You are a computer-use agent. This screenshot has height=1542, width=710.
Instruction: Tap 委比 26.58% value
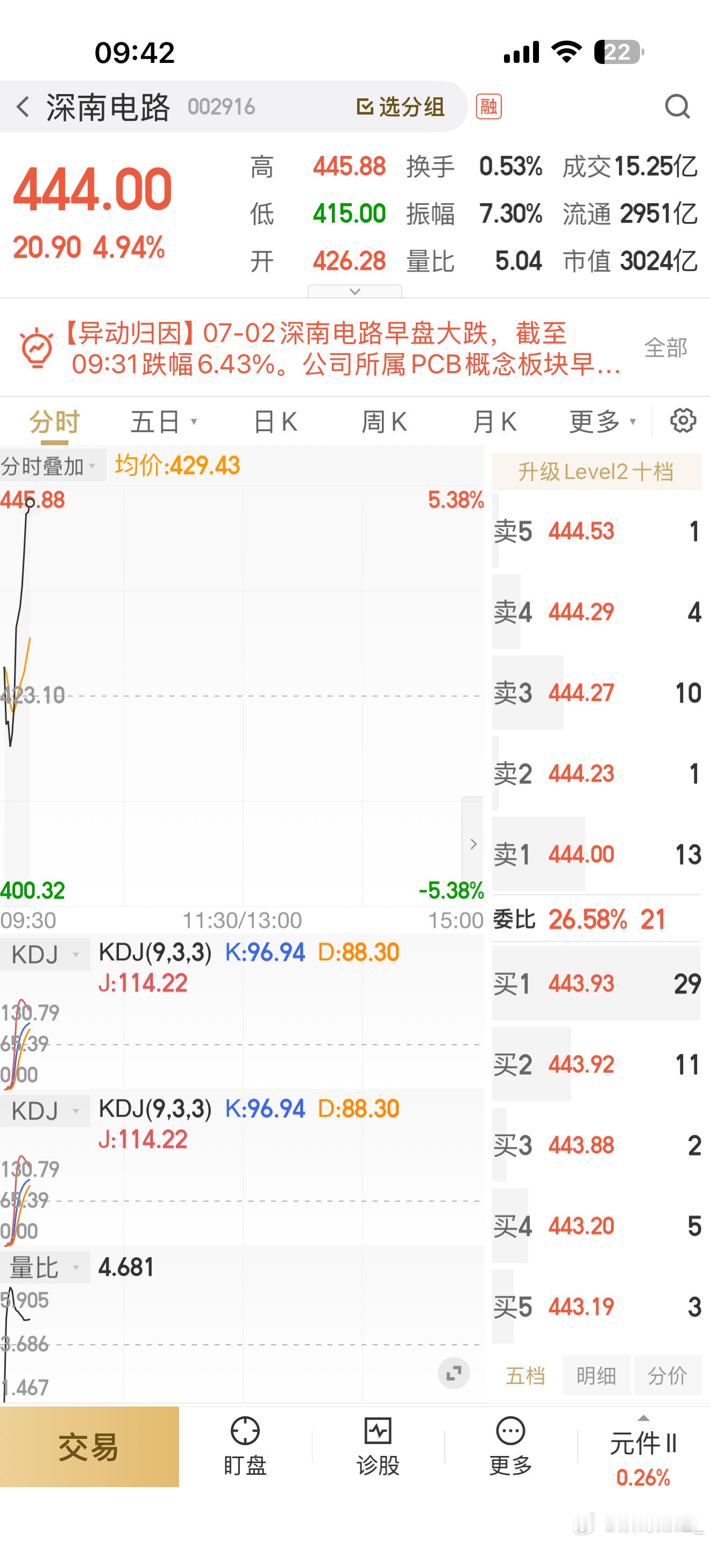click(587, 919)
